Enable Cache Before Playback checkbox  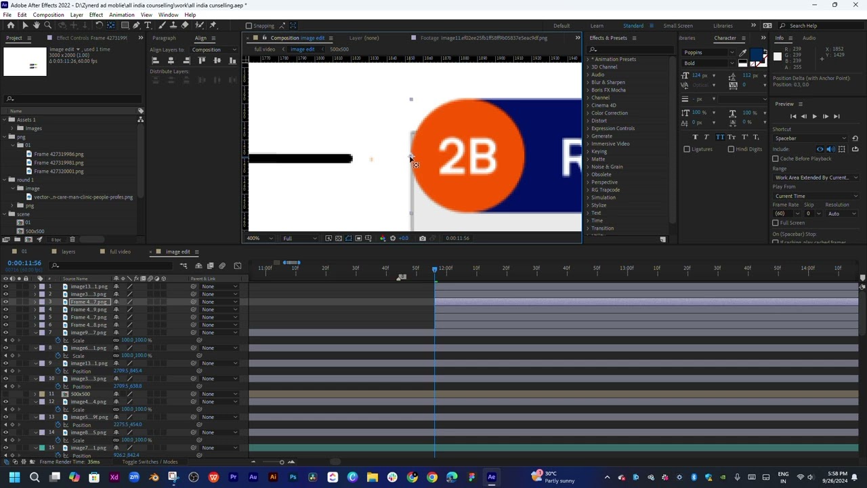[x=776, y=159]
